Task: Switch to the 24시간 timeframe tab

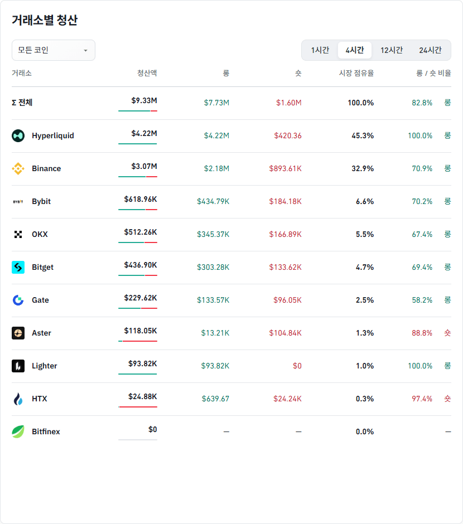Action: (x=430, y=50)
